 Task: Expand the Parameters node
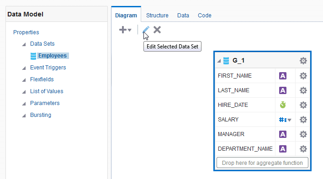(x=24, y=104)
